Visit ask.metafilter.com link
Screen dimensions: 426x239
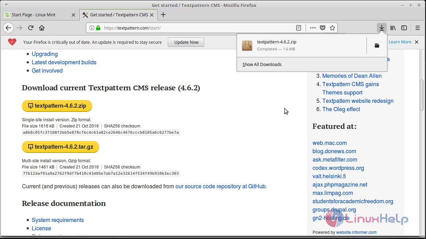[x=335, y=159]
